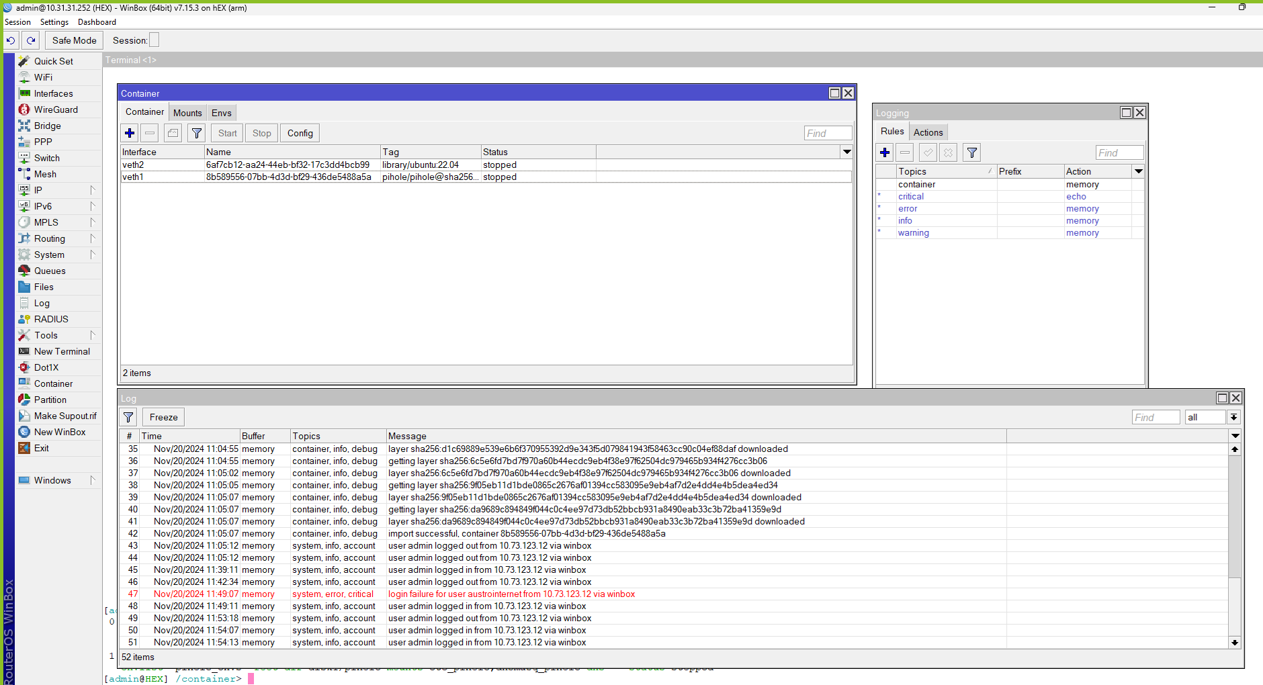Select the veth2 ubuntu container row
The width and height of the screenshot is (1263, 685).
tap(486, 165)
